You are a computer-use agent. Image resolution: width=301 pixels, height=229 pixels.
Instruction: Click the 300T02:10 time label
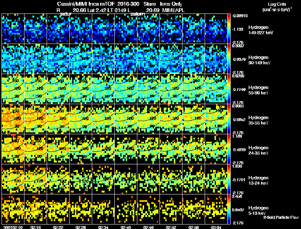pyautogui.click(x=13, y=227)
